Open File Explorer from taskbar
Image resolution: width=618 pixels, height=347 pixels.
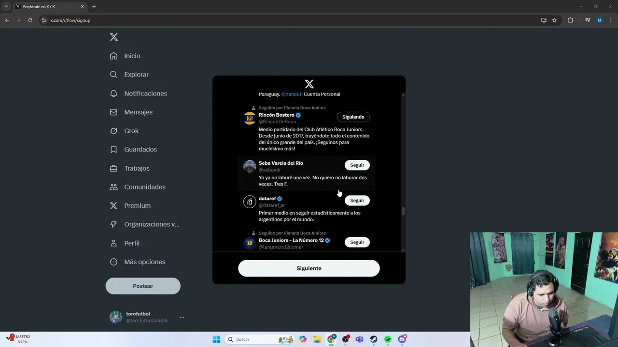click(317, 339)
